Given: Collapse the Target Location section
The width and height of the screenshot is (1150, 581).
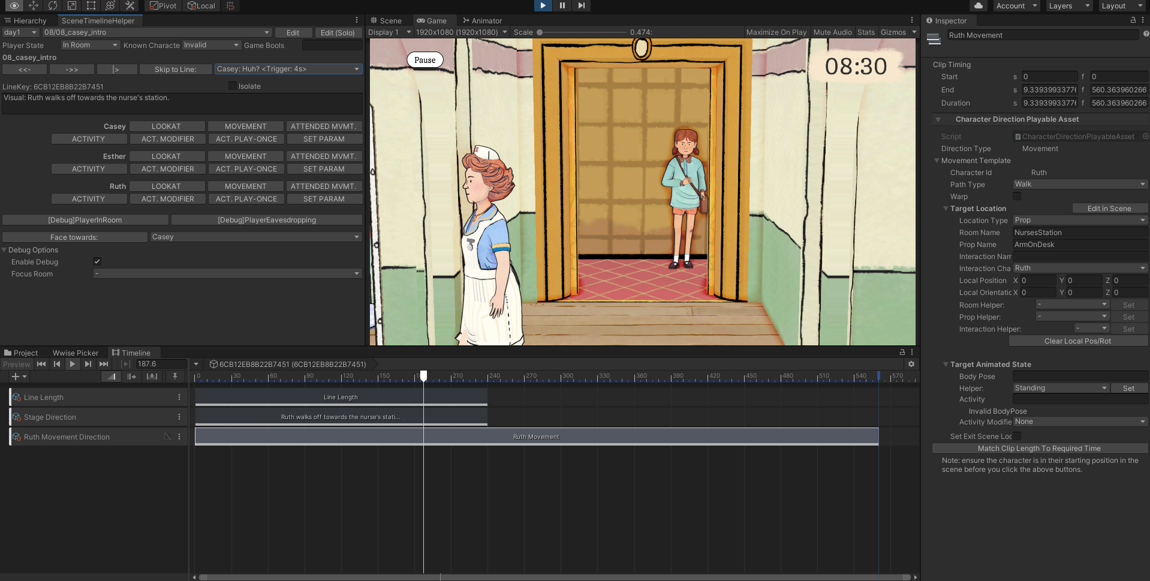Looking at the screenshot, I should pyautogui.click(x=946, y=209).
